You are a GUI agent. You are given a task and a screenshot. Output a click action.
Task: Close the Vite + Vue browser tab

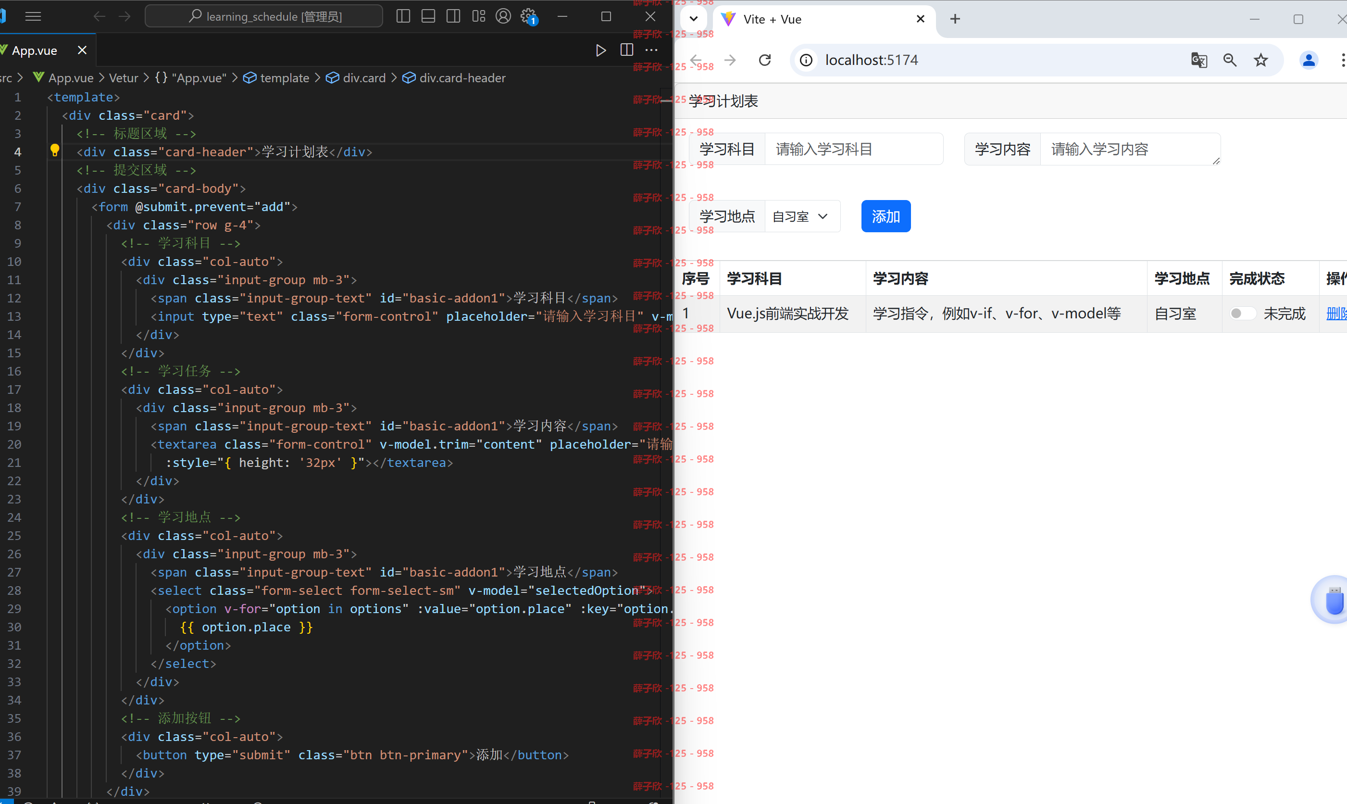pos(920,19)
